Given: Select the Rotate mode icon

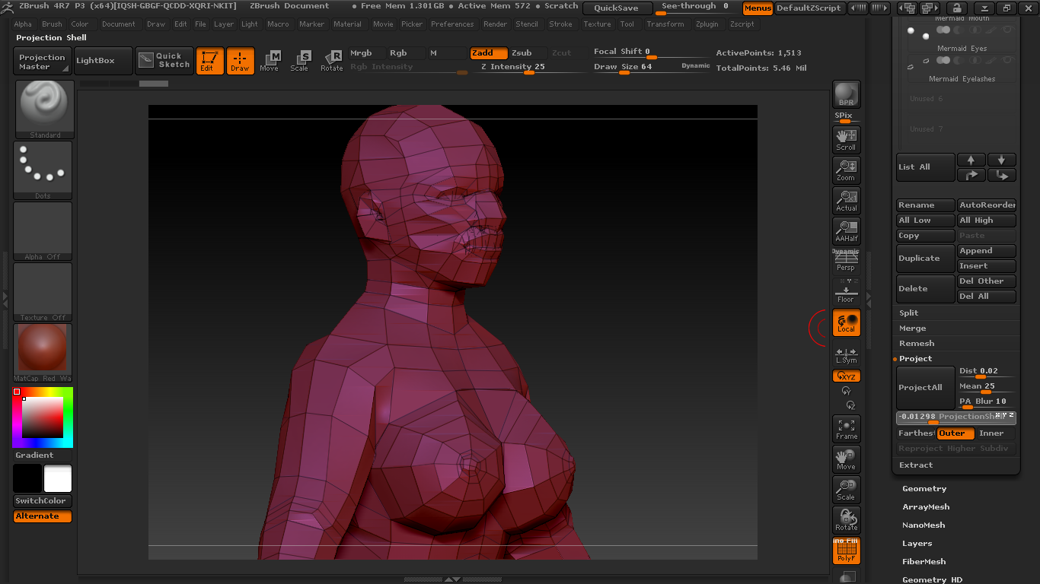Looking at the screenshot, I should tap(332, 61).
